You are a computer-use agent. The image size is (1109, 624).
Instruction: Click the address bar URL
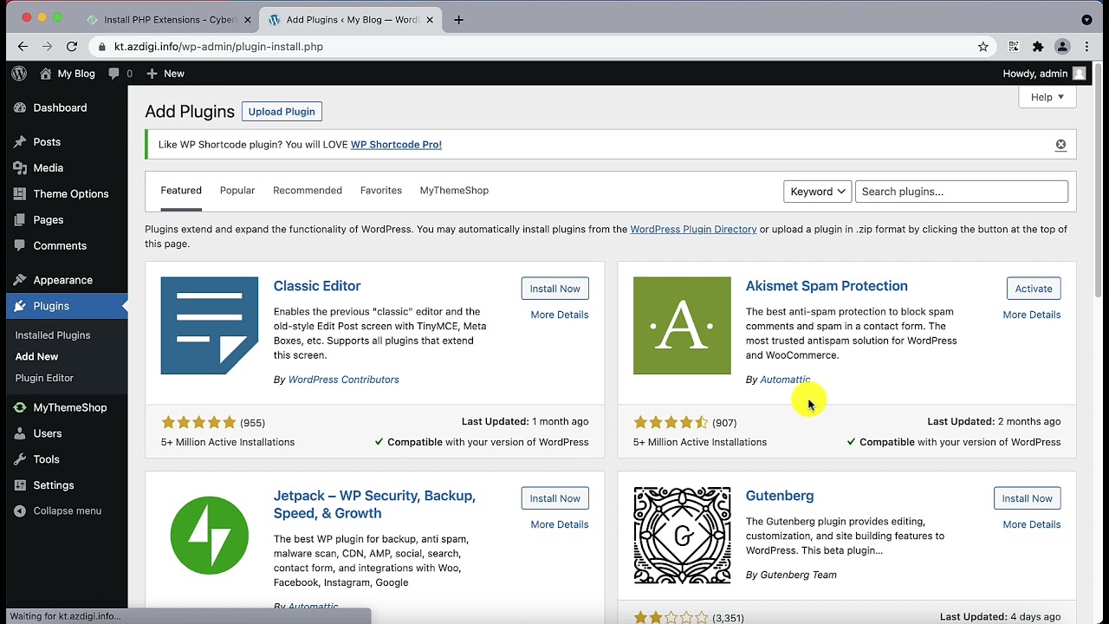[218, 47]
